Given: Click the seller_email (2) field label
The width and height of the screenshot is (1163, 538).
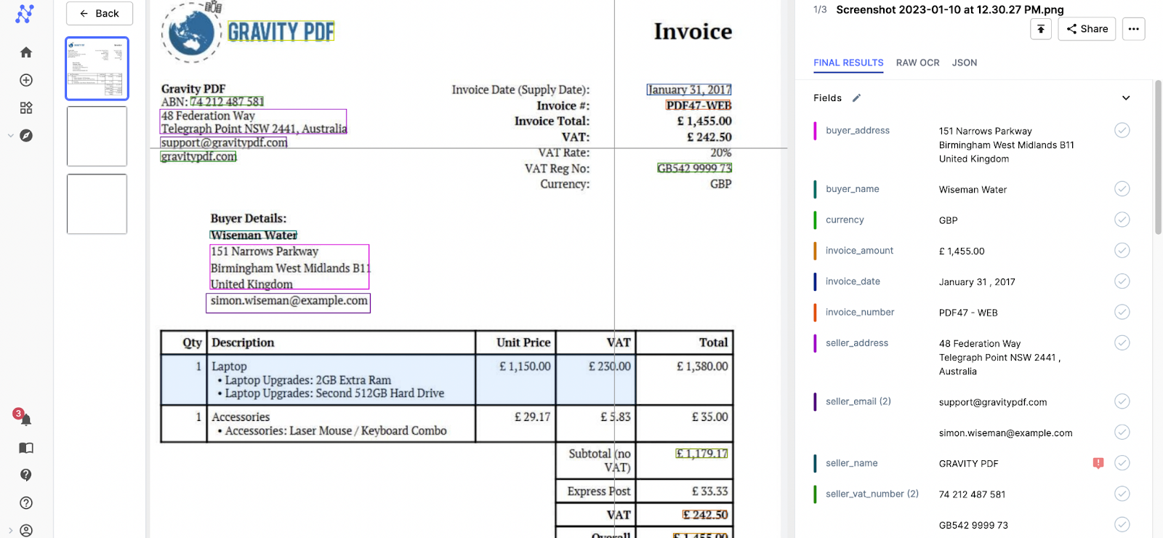Looking at the screenshot, I should click(858, 401).
